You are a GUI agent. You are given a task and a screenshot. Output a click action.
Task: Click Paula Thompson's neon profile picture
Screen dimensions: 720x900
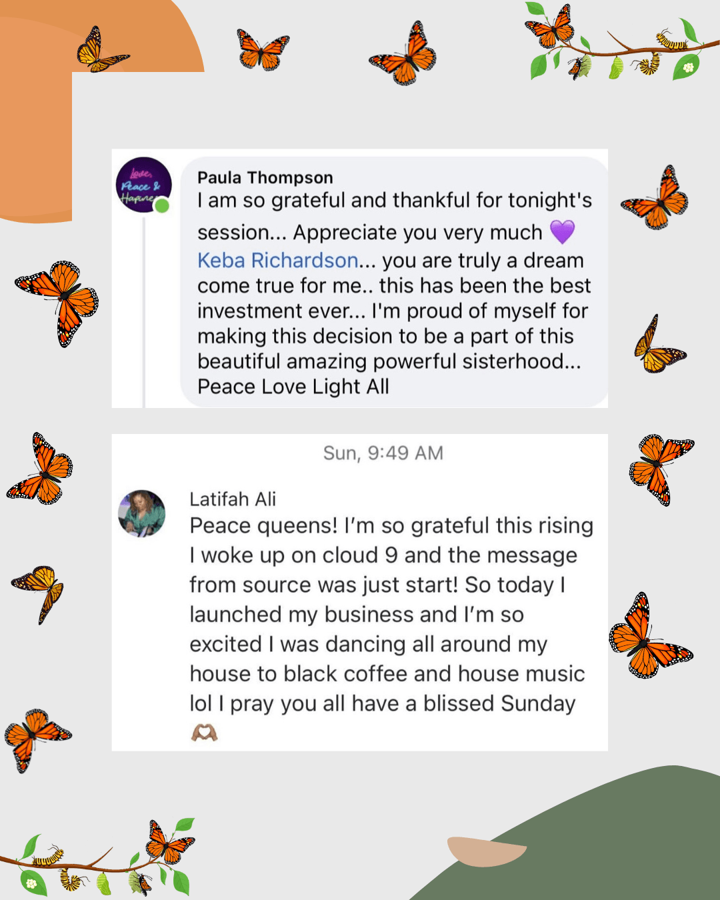143,185
